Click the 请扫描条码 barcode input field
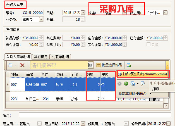175x126 pixels. click(x=58, y=65)
